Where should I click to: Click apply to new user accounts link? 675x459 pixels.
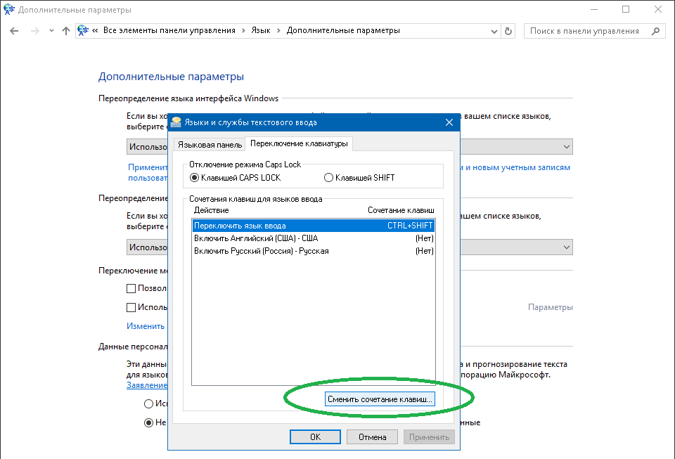click(x=516, y=167)
